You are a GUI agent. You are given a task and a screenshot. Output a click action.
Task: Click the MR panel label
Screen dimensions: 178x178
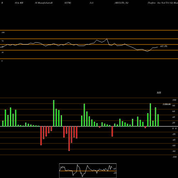pos(159,93)
